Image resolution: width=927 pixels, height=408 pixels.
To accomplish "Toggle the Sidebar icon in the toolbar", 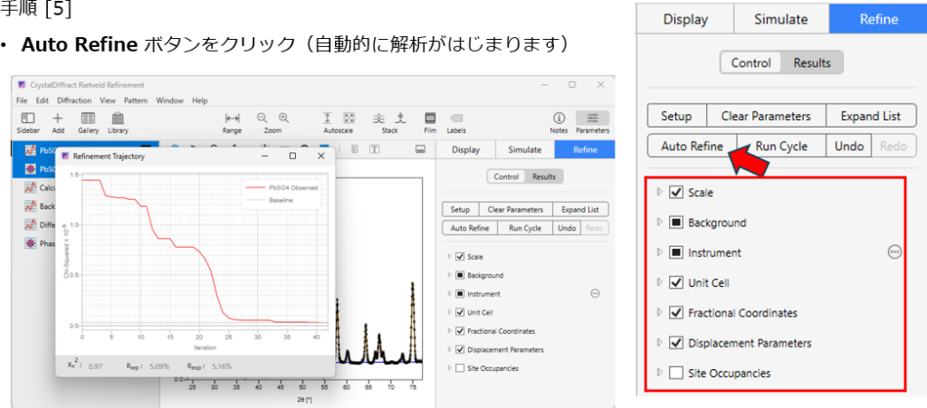I will pos(28,118).
